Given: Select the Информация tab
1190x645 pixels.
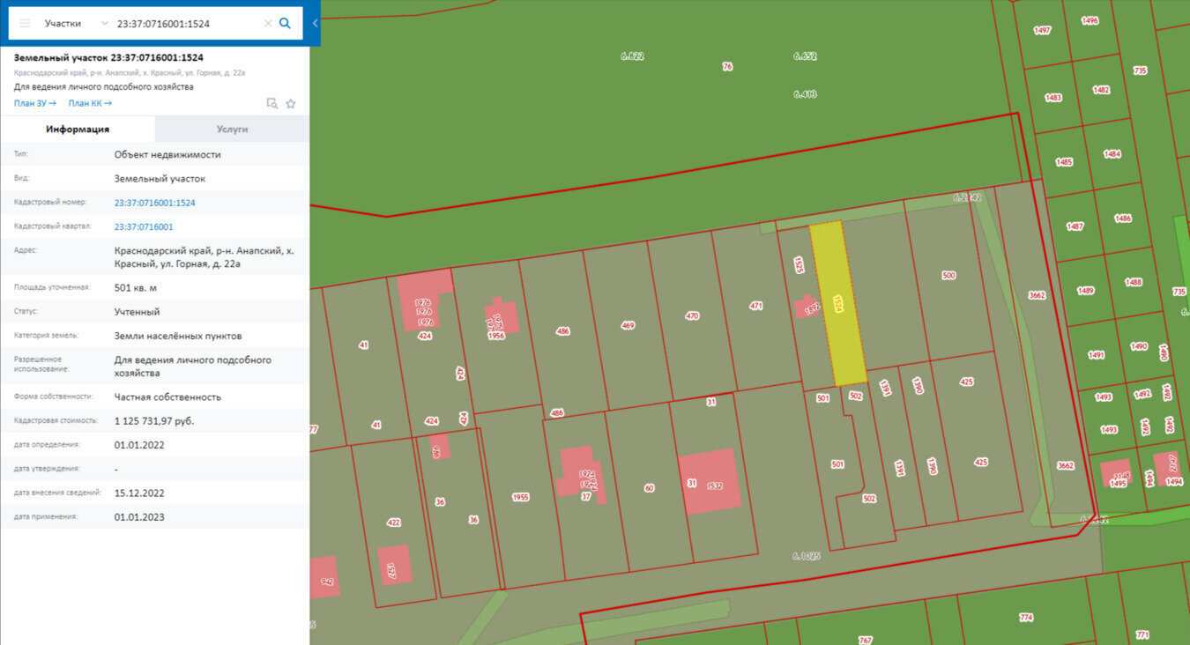Looking at the screenshot, I should tap(78, 129).
